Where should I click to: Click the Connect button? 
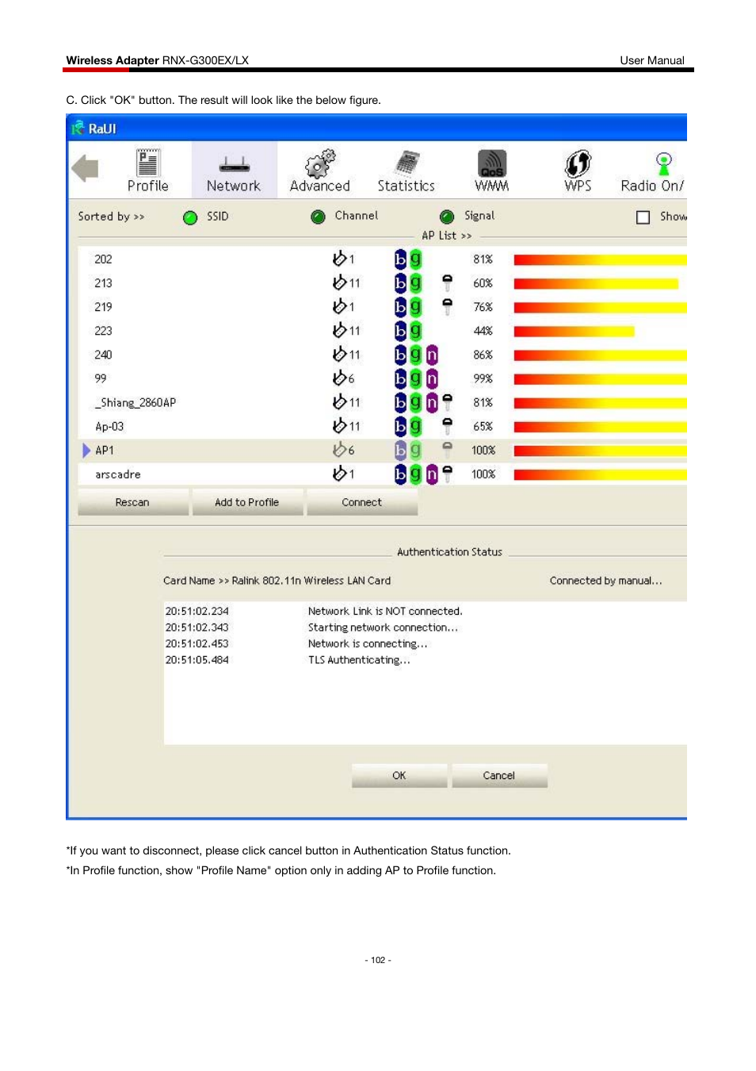click(x=361, y=502)
